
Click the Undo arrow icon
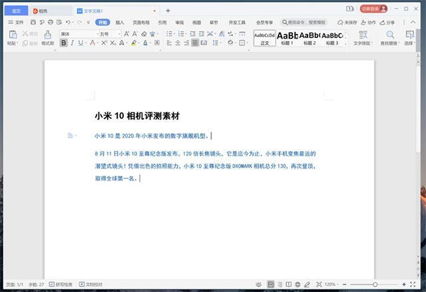69,22
